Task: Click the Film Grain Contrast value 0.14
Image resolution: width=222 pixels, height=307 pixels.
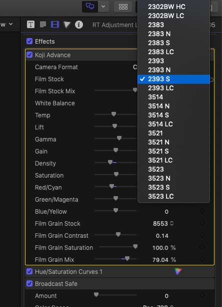Action: coord(162,236)
